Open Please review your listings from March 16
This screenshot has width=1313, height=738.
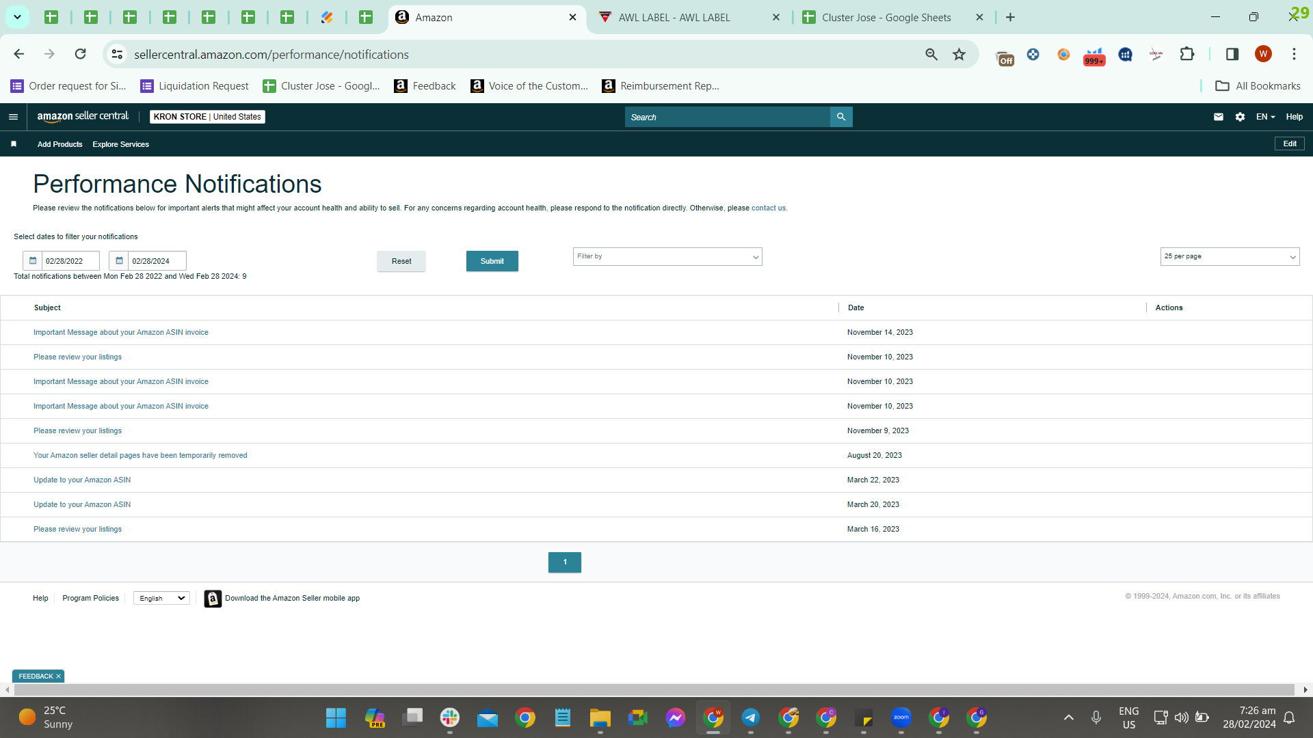77,530
